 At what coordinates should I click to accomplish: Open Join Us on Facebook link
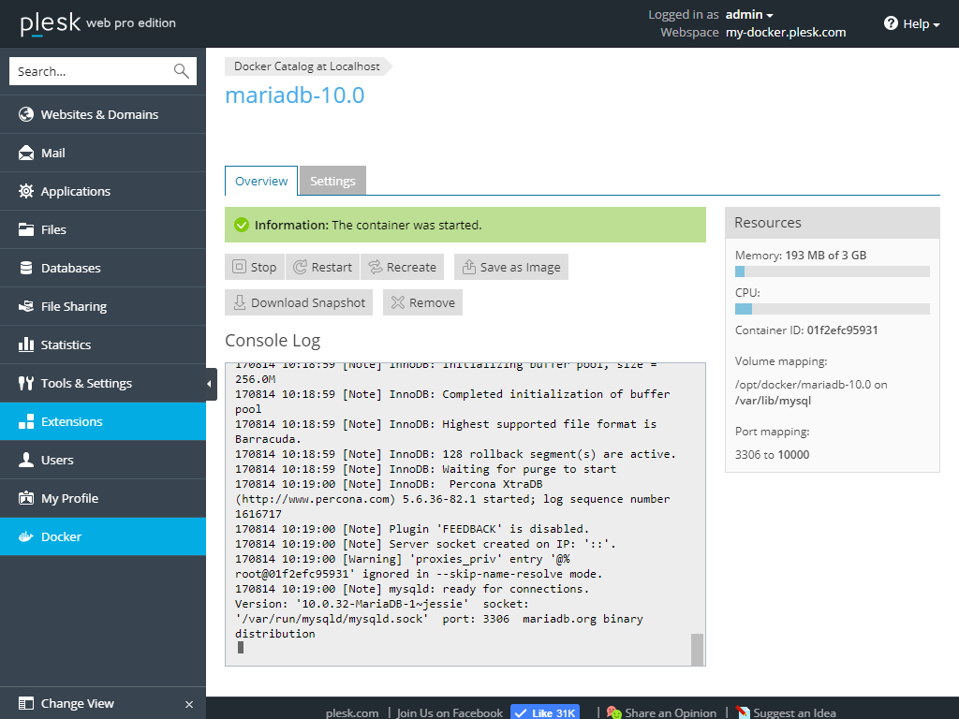coord(450,712)
